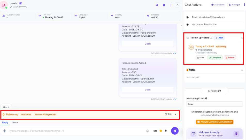Click Got It in Pickalball finance record
246x140 pixels.
(x=148, y=90)
